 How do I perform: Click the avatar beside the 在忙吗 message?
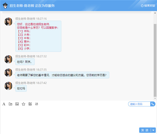point(8,86)
